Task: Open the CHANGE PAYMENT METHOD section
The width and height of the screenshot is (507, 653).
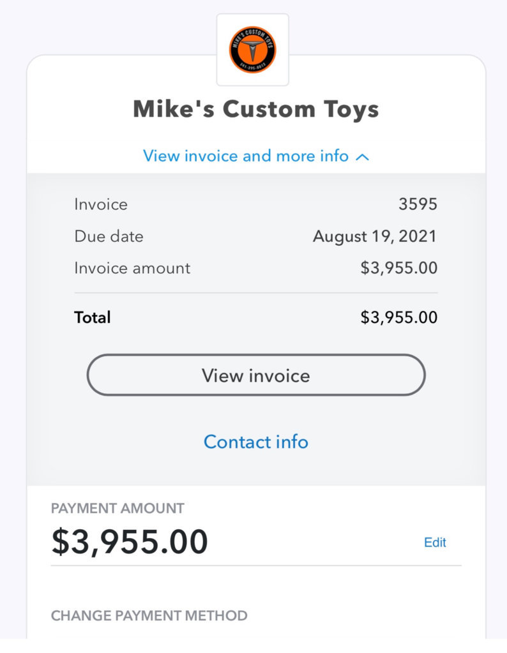Action: click(x=149, y=615)
